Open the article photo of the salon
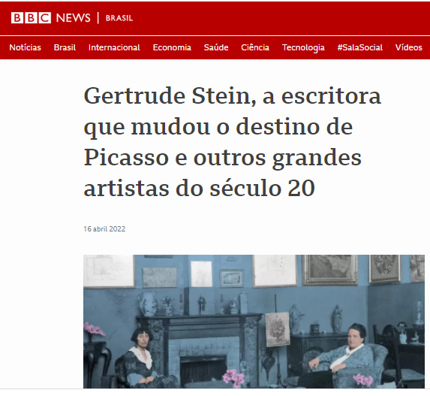The height and width of the screenshot is (396, 430). 254,322
